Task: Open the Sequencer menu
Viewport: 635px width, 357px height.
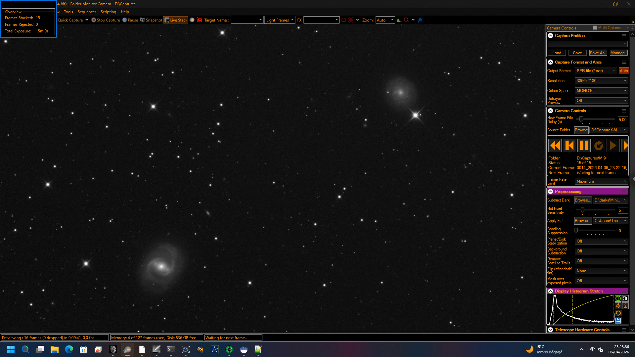Action: point(87,12)
